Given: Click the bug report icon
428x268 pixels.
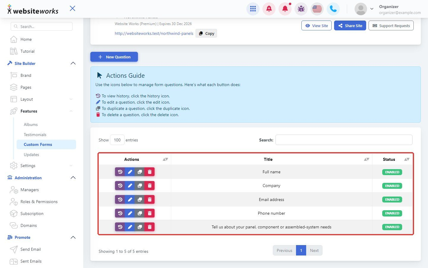Looking at the screenshot, I should coord(301,9).
